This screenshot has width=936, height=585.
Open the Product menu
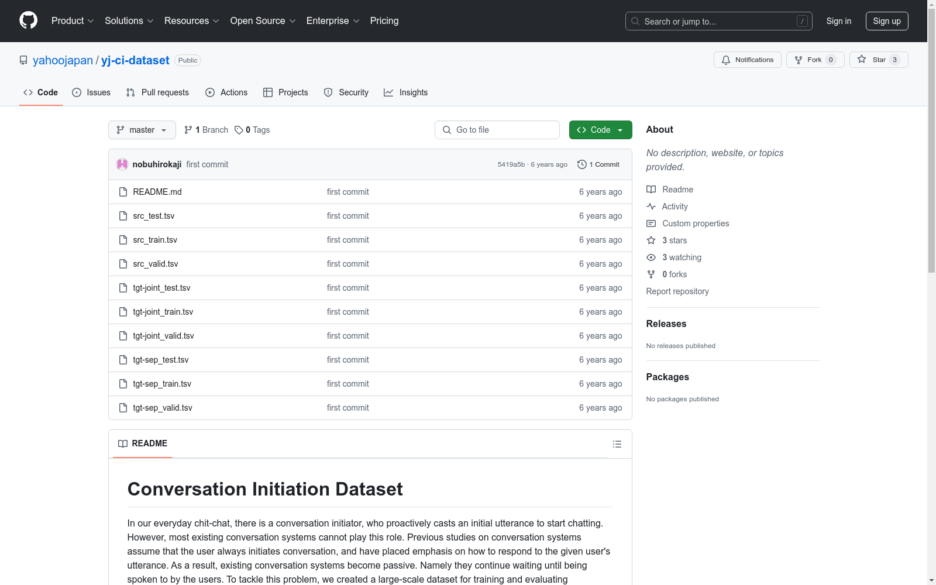click(x=73, y=20)
